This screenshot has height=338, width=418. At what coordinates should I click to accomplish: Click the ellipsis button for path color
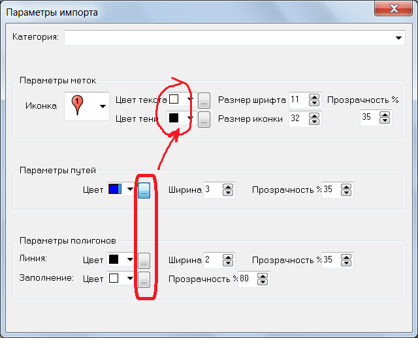[x=144, y=190]
